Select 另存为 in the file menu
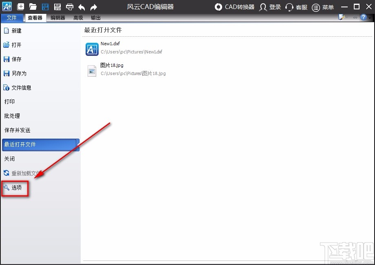 (x=19, y=73)
